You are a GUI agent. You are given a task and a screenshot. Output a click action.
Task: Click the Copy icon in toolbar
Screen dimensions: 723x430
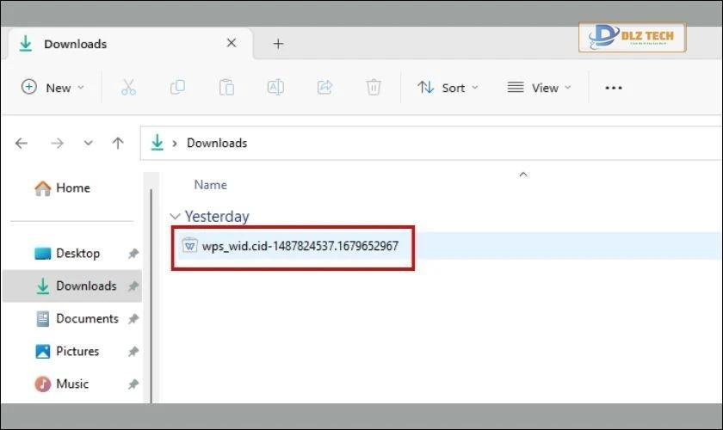(x=177, y=87)
